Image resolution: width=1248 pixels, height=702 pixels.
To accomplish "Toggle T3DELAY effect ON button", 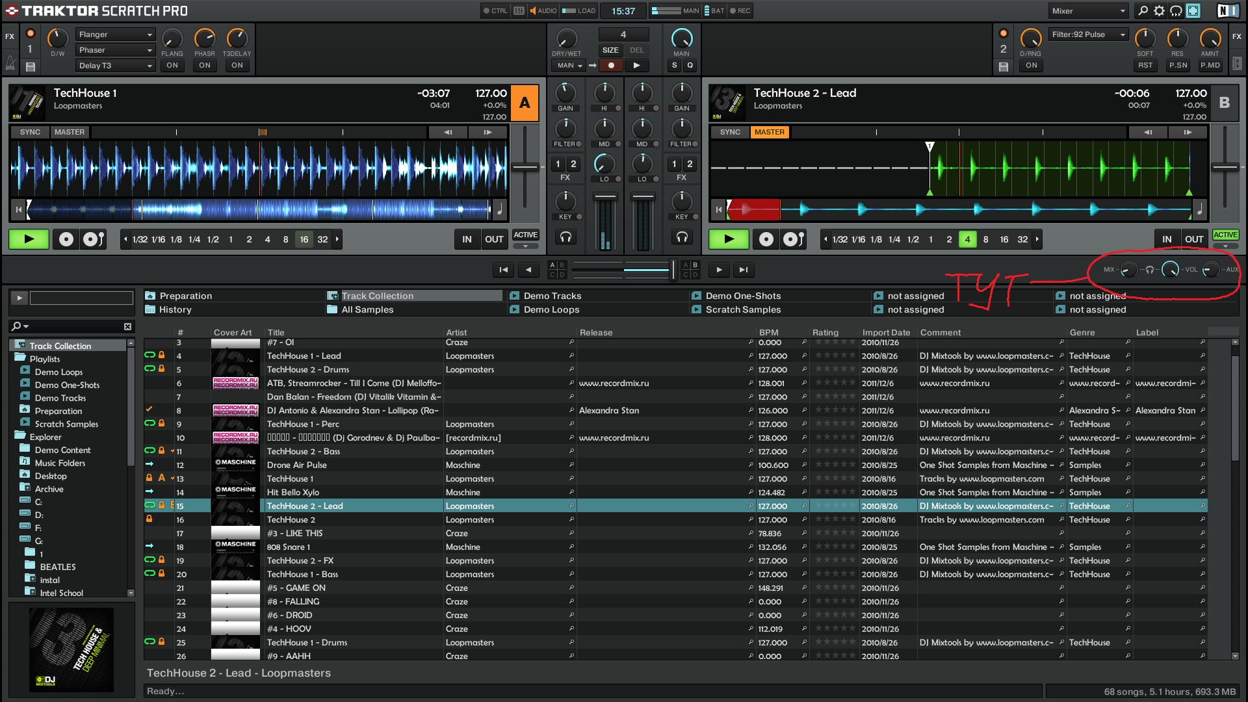I will point(237,66).
